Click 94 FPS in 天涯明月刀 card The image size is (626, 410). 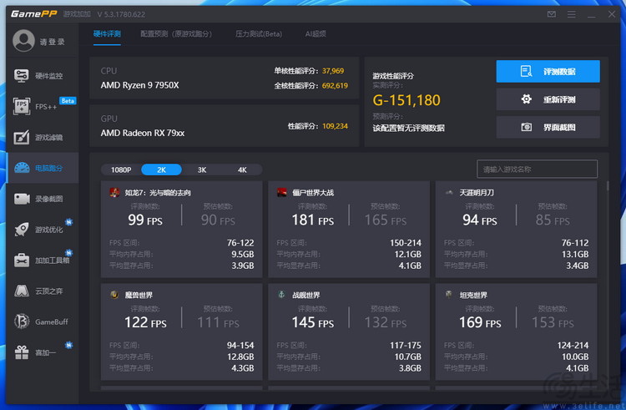point(480,220)
